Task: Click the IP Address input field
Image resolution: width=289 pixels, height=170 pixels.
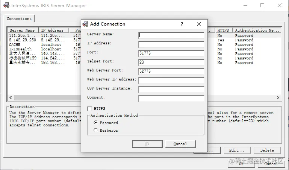Action: pyautogui.click(x=171, y=44)
